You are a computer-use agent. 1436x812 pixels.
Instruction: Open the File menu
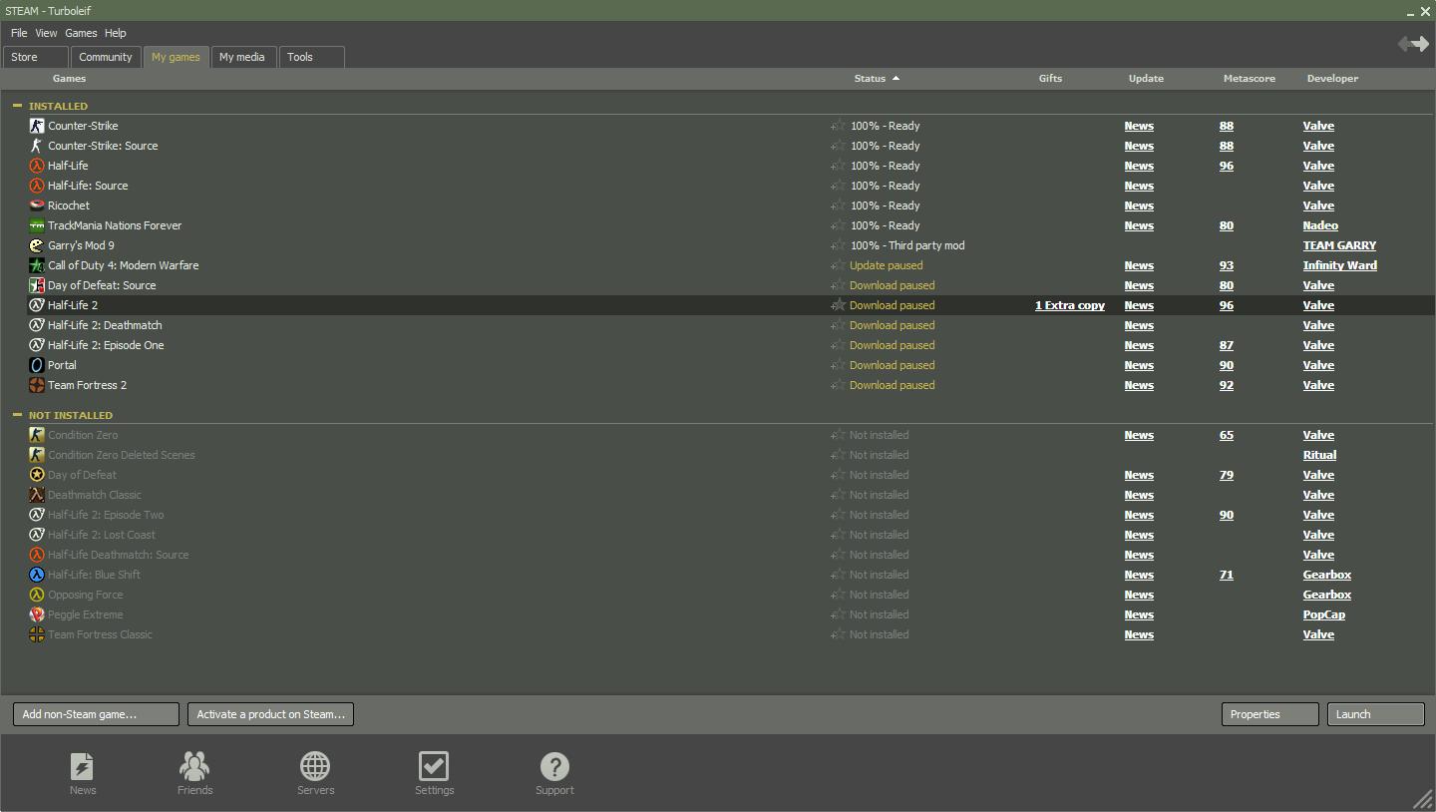tap(19, 33)
